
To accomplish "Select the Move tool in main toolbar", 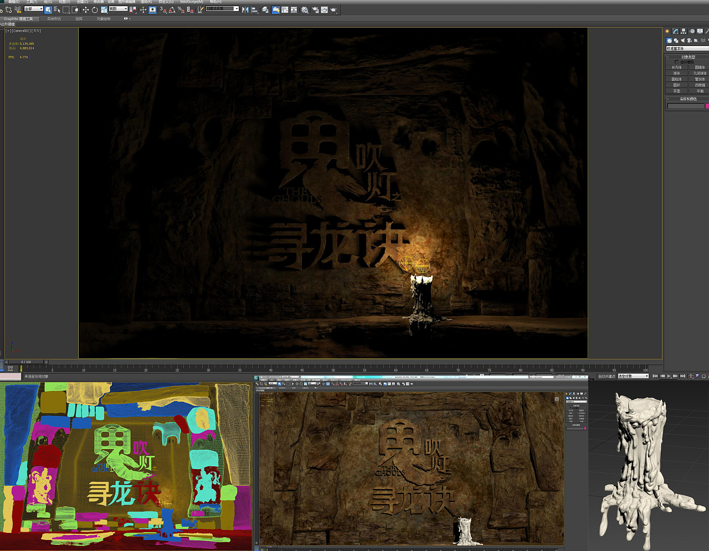I will tap(85, 9).
